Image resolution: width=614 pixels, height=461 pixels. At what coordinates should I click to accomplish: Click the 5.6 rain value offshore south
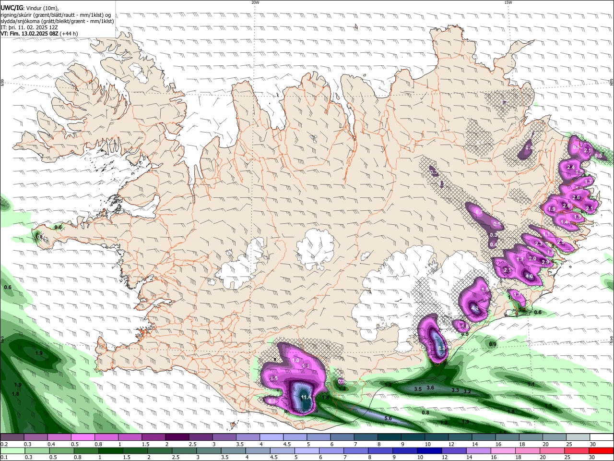pyautogui.click(x=388, y=419)
